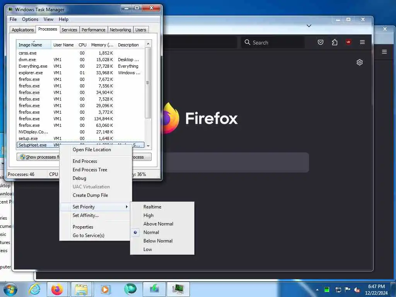Viewport: 396px width, 297px height.
Task: Click the muted volume tray icon
Action: tap(357, 290)
